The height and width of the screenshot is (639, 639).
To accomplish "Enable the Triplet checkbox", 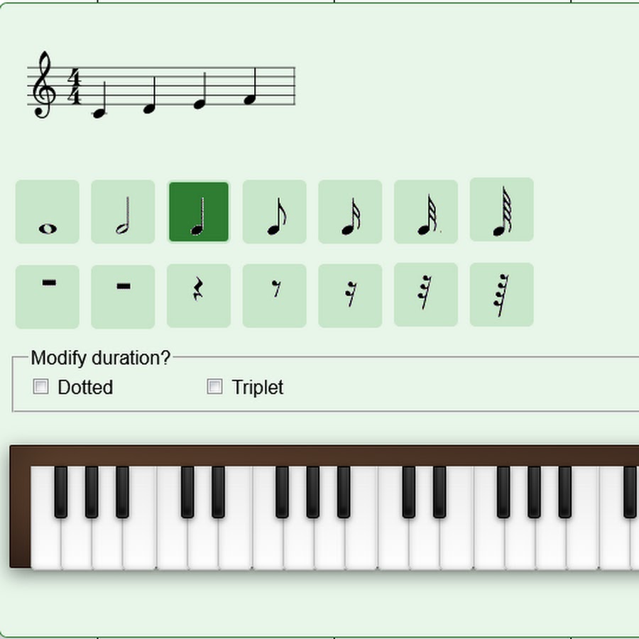I will (214, 387).
